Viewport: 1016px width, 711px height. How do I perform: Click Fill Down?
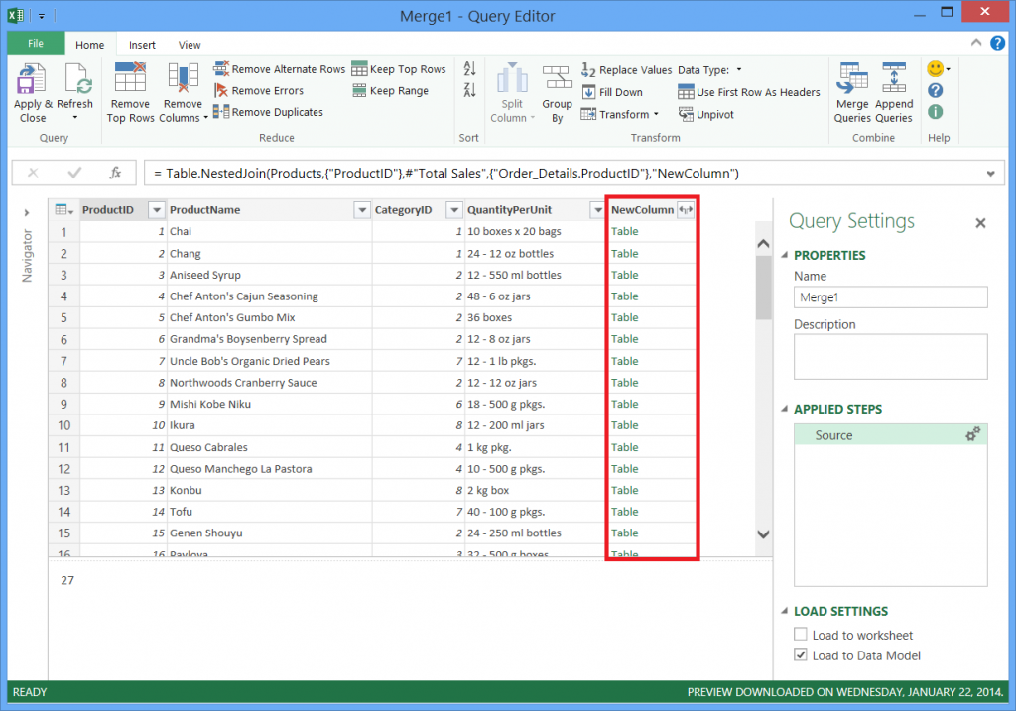(x=611, y=92)
